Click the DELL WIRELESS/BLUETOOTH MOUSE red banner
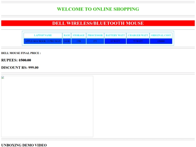The height and width of the screenshot is (147, 196). click(98, 23)
